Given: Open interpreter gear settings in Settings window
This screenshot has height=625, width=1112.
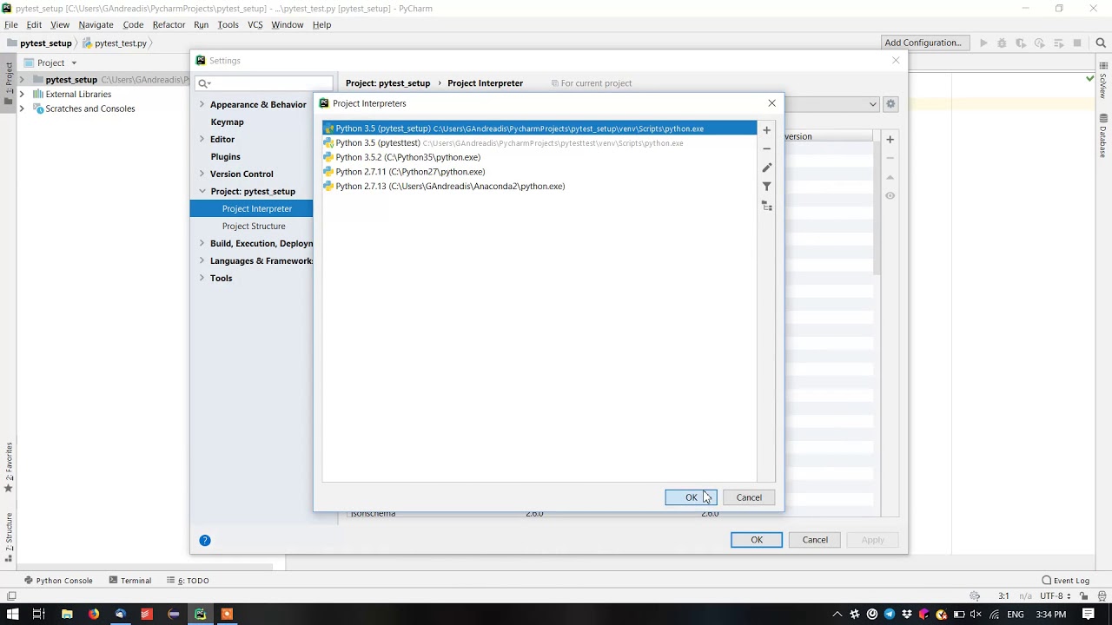Looking at the screenshot, I should coord(890,104).
